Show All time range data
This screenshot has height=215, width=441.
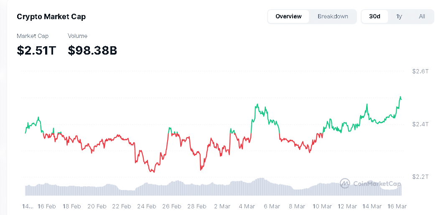[x=422, y=16]
